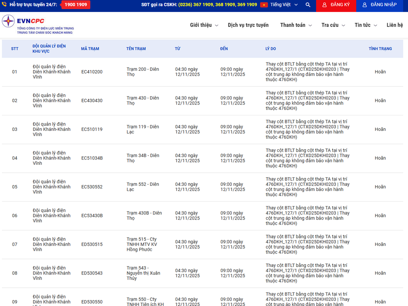The height and width of the screenshot is (306, 408).
Task: Select station code EC410200 in row 01
Action: tap(92, 72)
